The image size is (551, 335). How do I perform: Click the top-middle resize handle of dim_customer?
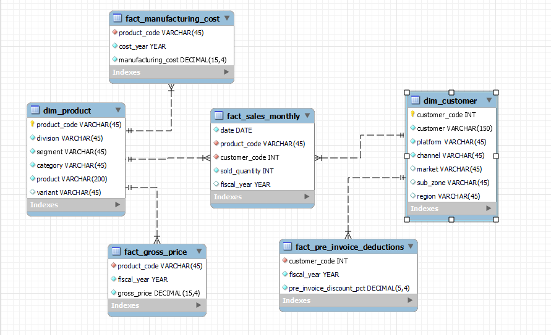click(x=451, y=93)
